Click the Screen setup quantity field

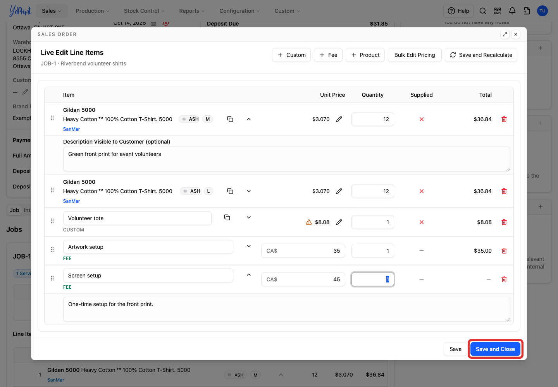coord(373,279)
